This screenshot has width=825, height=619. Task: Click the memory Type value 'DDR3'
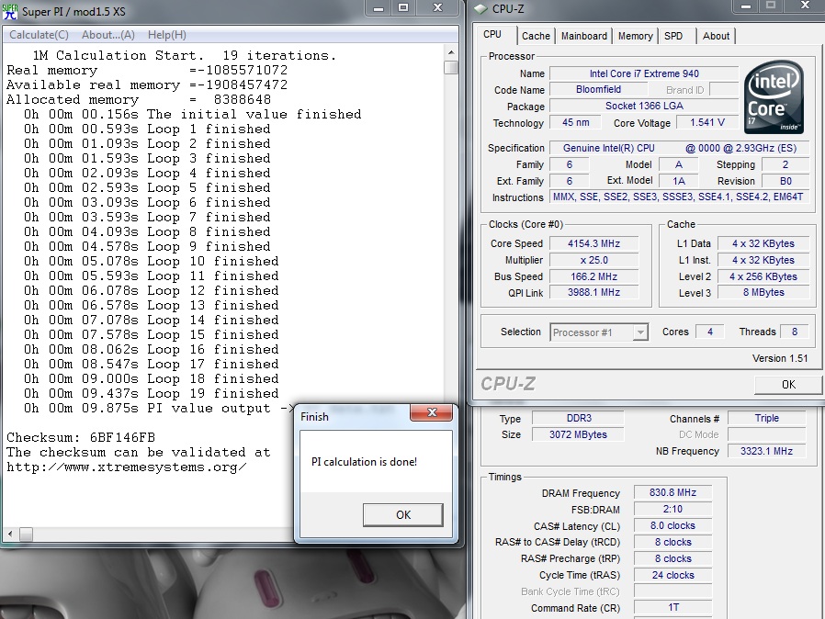[578, 418]
